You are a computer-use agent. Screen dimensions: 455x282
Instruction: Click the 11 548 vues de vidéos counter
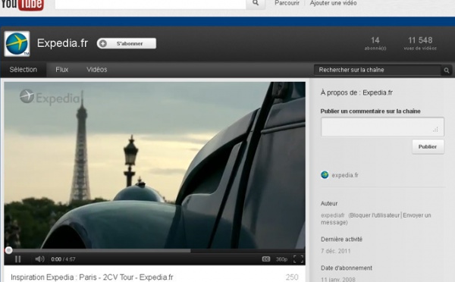click(x=420, y=43)
